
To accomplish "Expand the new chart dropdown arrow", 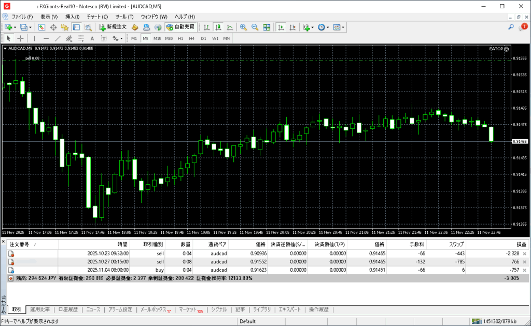I will pyautogui.click(x=15, y=27).
